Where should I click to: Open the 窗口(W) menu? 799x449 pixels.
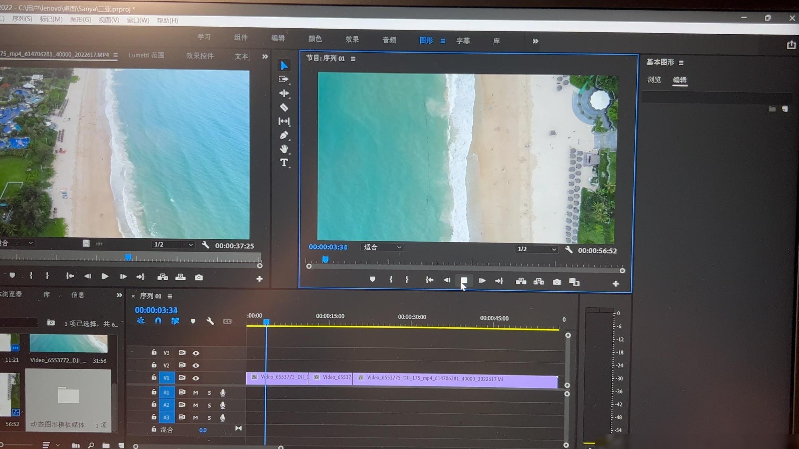click(138, 20)
